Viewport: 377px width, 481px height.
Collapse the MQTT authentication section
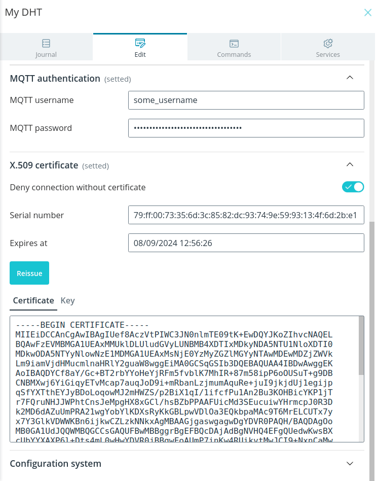[x=350, y=78]
